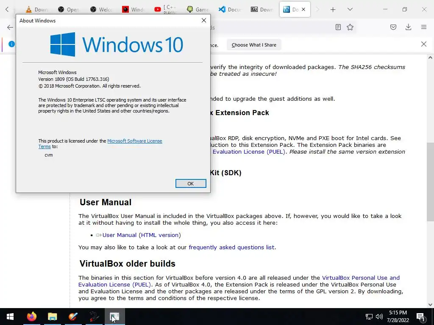Click the Choose What I Share button
Image resolution: width=434 pixels, height=325 pixels.
(254, 45)
